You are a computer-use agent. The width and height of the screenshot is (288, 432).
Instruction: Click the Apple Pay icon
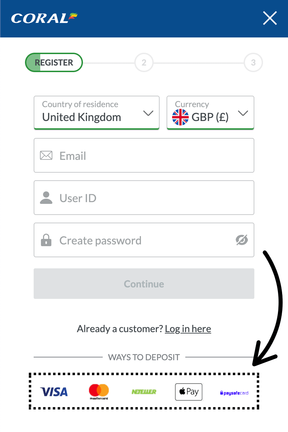click(x=188, y=392)
